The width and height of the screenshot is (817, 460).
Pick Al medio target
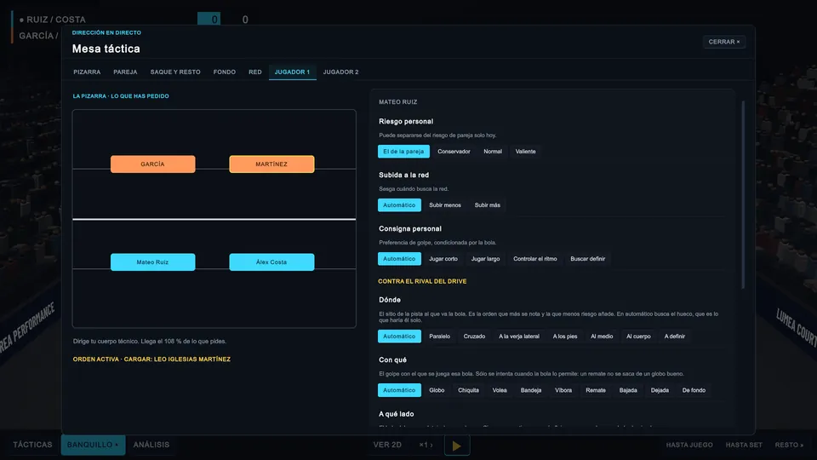tap(602, 336)
